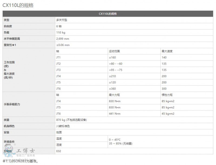Click the 45 kg•m2 inertia value
Image resolution: width=216 pixels, height=165 pixels.
tap(168, 114)
